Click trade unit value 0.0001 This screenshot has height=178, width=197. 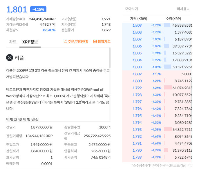pos(47,164)
